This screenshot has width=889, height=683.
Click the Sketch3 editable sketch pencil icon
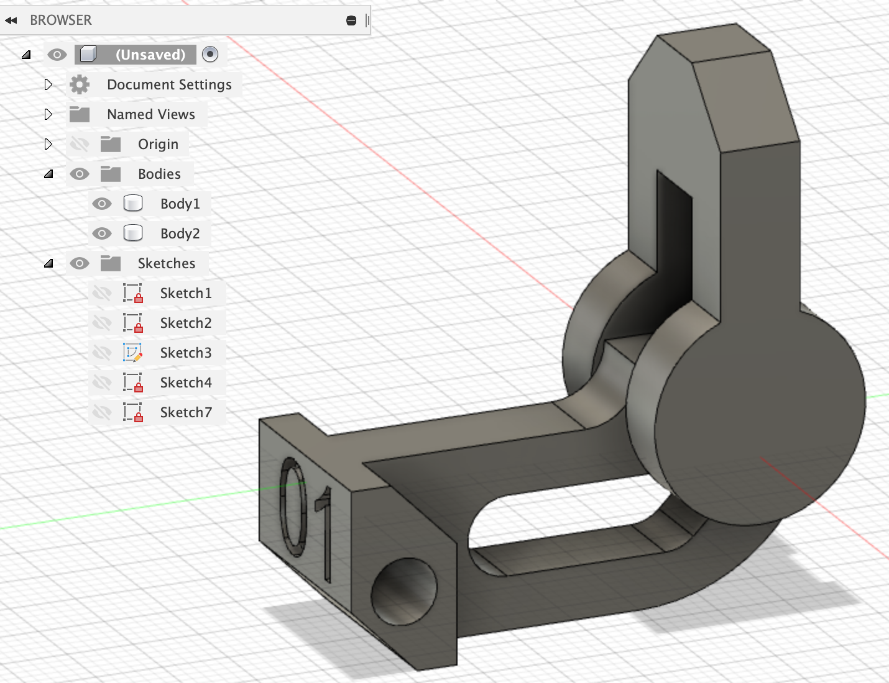(133, 353)
